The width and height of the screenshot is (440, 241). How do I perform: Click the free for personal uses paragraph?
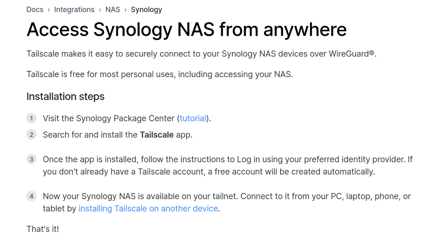tap(160, 75)
